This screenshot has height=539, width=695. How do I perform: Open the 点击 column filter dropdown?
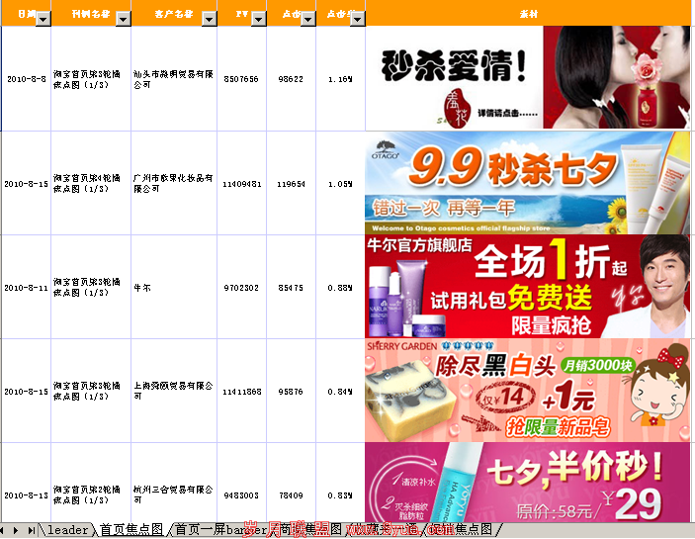point(308,19)
